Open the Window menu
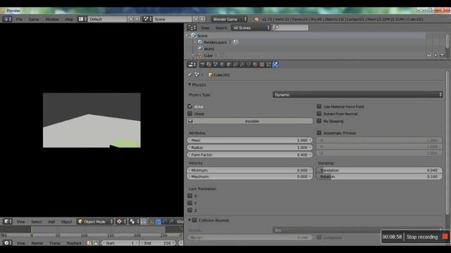451x253 pixels. 52,19
